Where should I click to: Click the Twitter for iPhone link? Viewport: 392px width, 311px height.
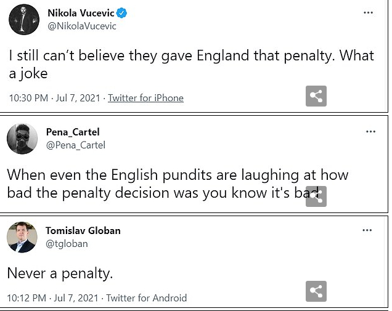pyautogui.click(x=145, y=98)
